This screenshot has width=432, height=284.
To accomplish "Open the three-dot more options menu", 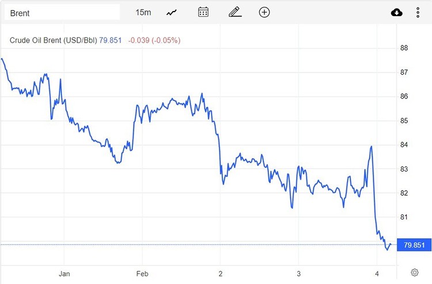I will tap(418, 13).
